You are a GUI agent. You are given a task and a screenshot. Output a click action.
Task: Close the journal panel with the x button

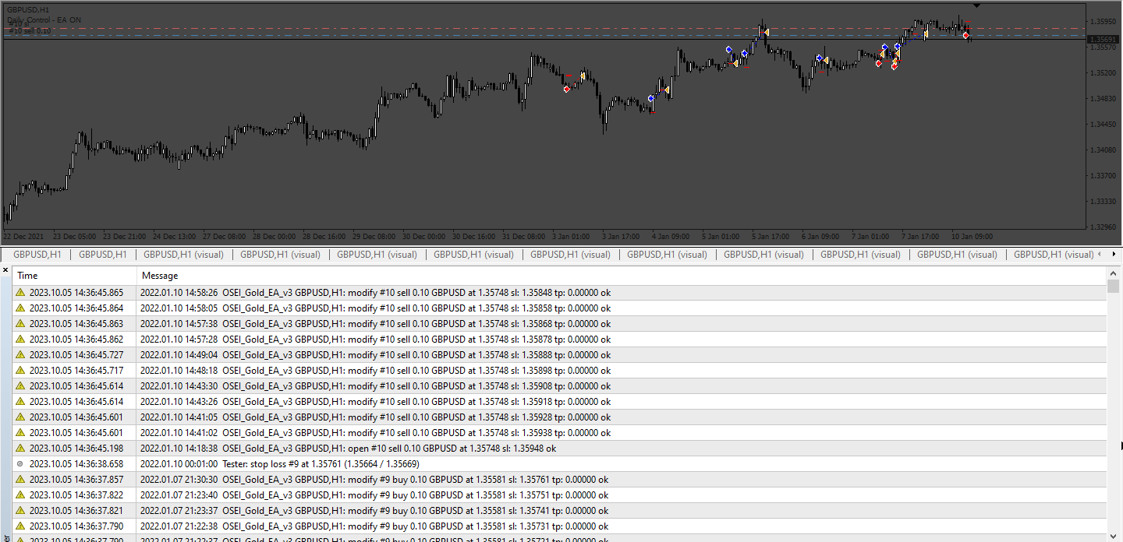point(5,270)
